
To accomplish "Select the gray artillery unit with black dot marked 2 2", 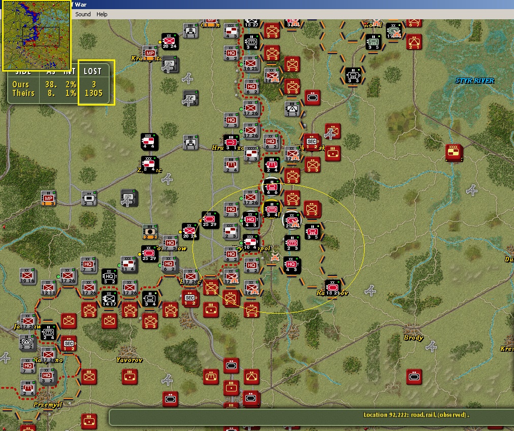I will tap(150, 231).
